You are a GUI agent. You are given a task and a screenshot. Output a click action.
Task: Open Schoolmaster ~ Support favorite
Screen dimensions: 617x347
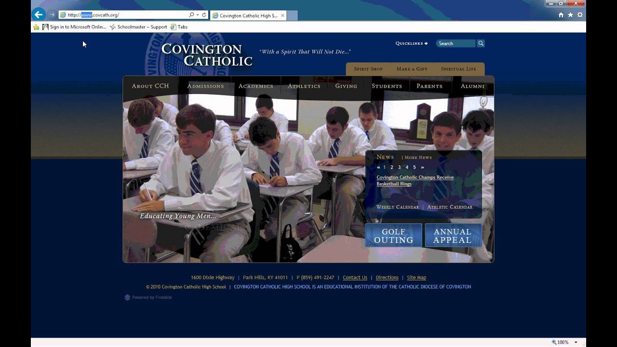(x=138, y=27)
